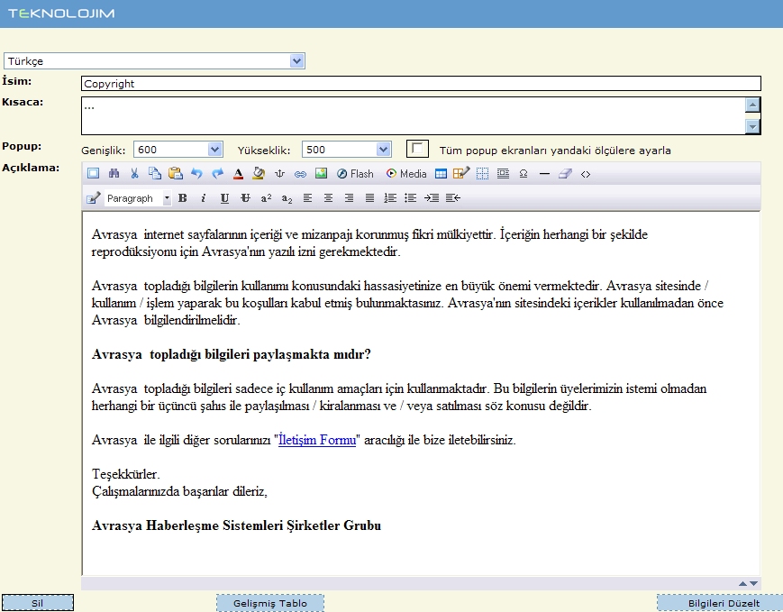
Task: Click the Bilgileri Düzelt button
Action: tap(720, 602)
